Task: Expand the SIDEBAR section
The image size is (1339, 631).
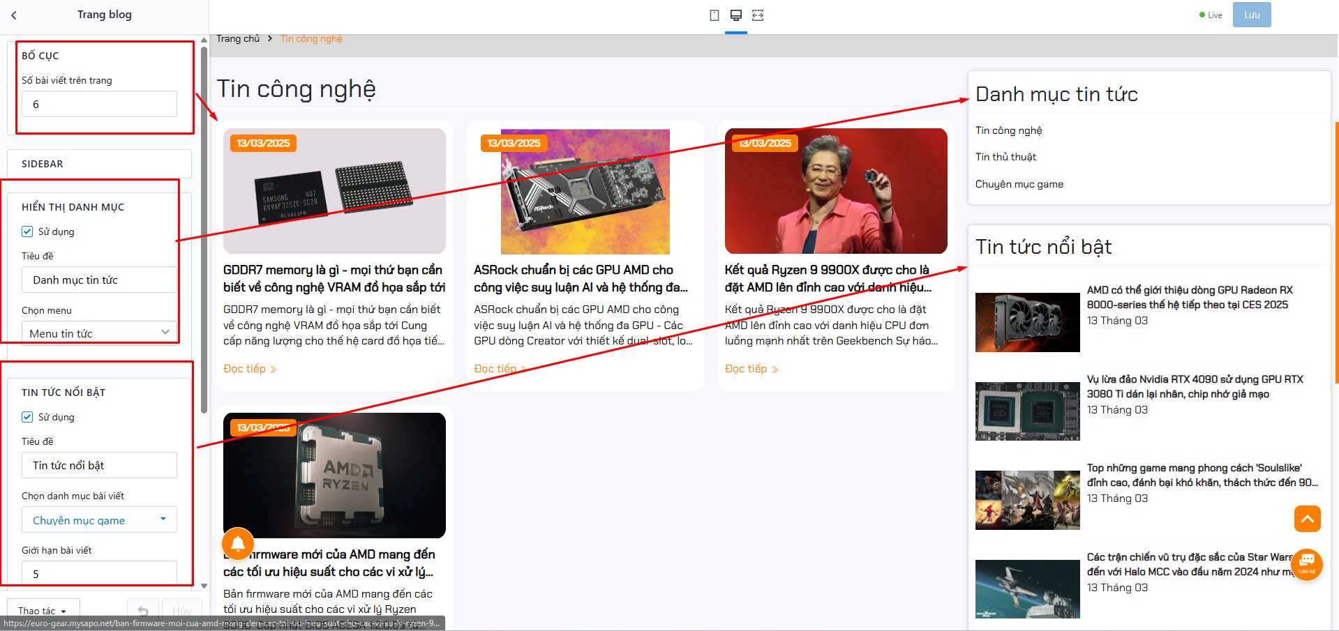Action: click(99, 164)
